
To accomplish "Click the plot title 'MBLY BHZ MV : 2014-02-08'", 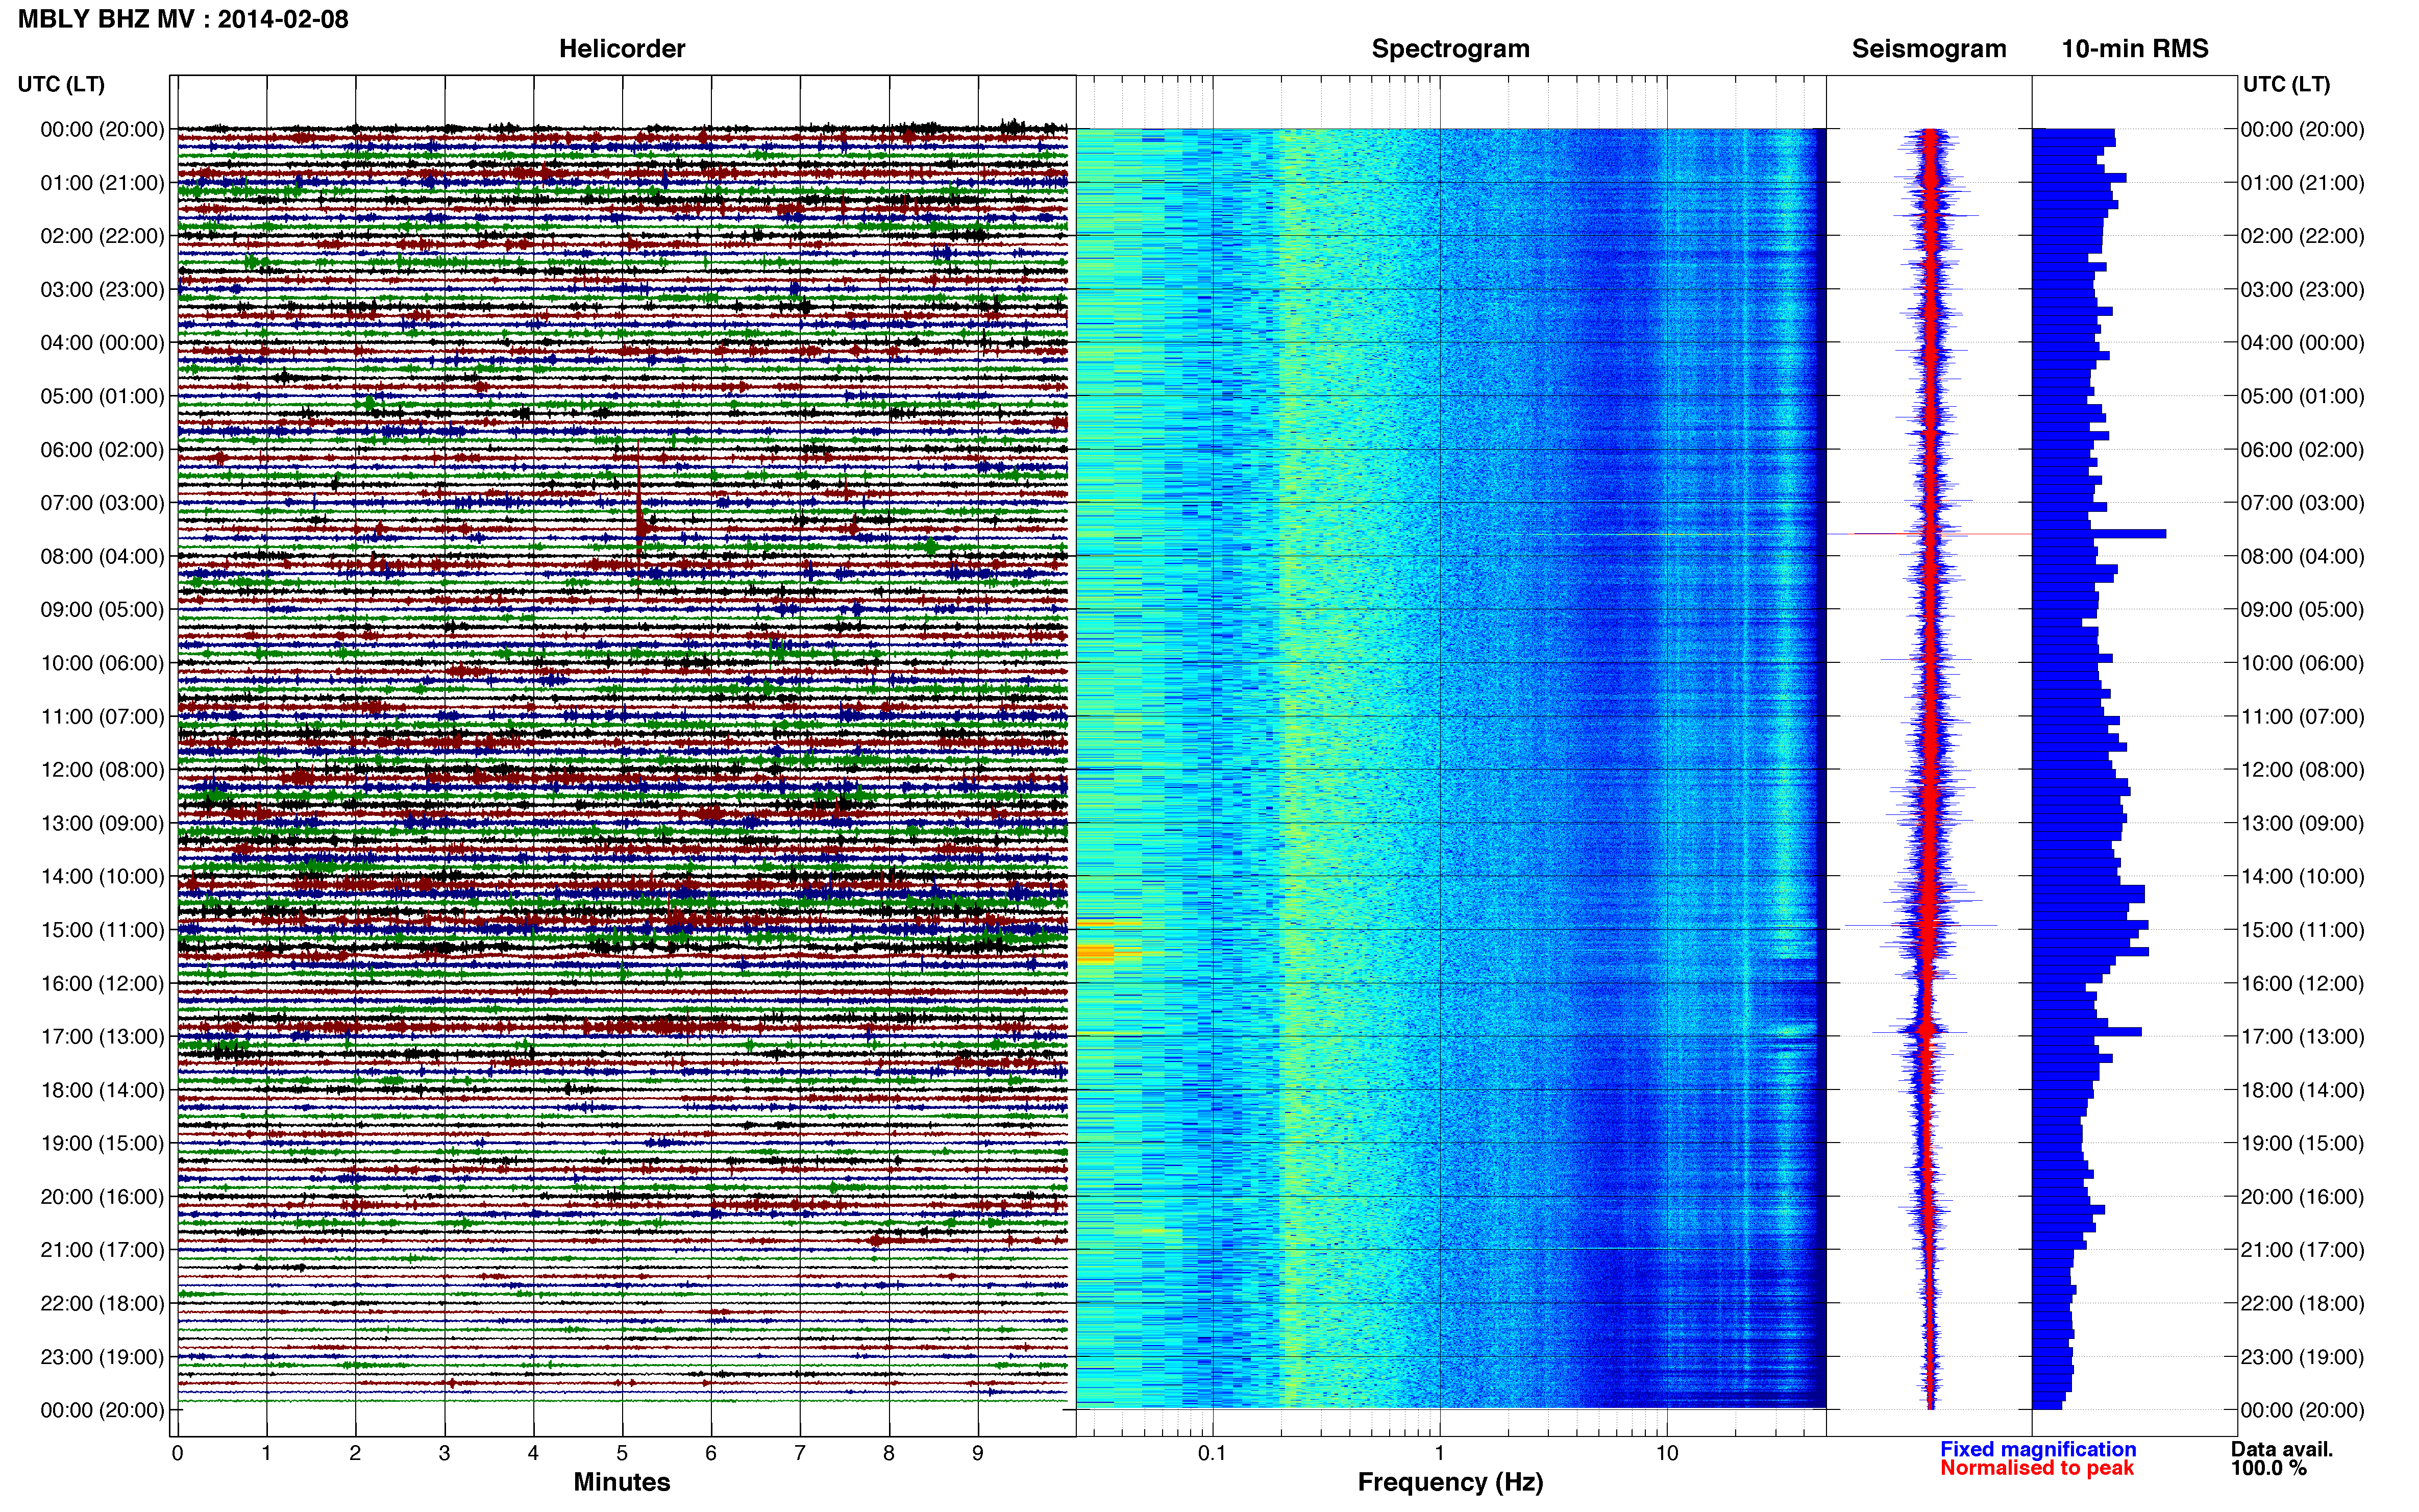I will pyautogui.click(x=183, y=19).
